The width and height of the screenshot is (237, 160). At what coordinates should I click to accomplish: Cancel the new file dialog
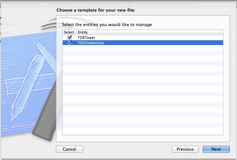[x=70, y=149]
